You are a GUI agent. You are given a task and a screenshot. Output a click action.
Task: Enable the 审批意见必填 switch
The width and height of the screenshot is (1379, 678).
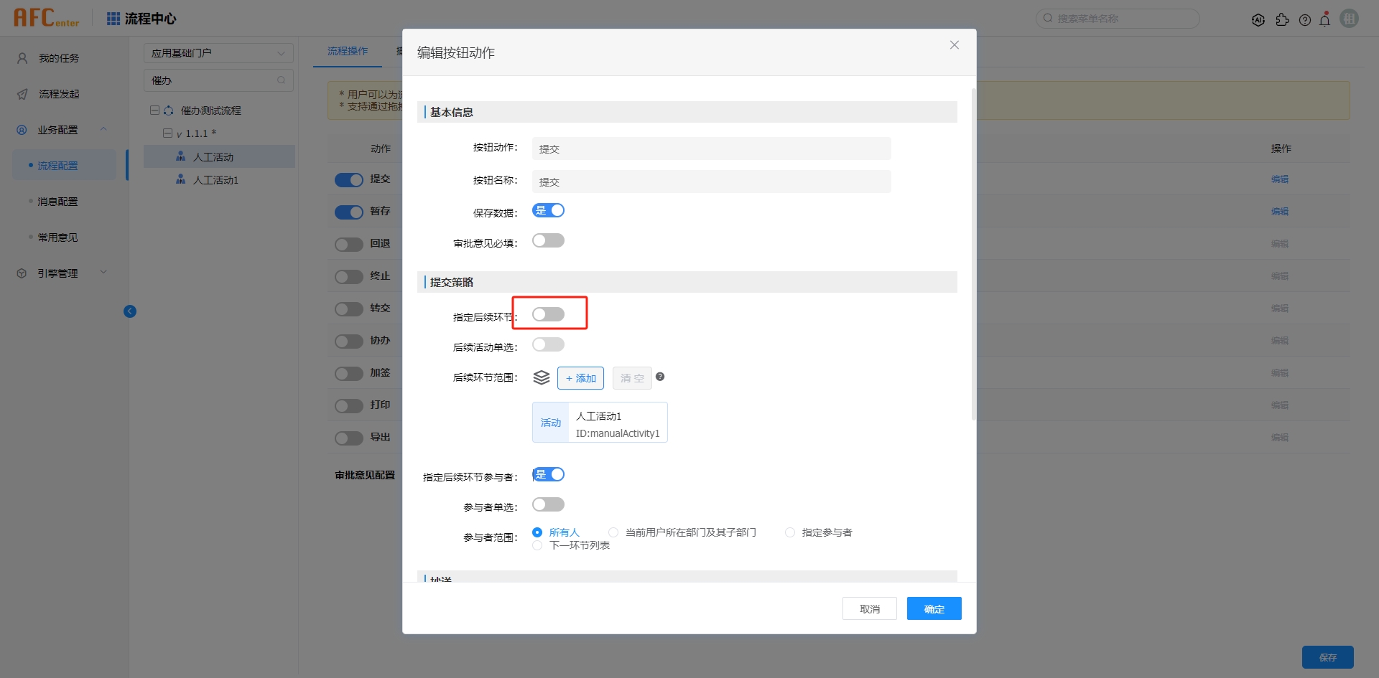click(x=548, y=240)
